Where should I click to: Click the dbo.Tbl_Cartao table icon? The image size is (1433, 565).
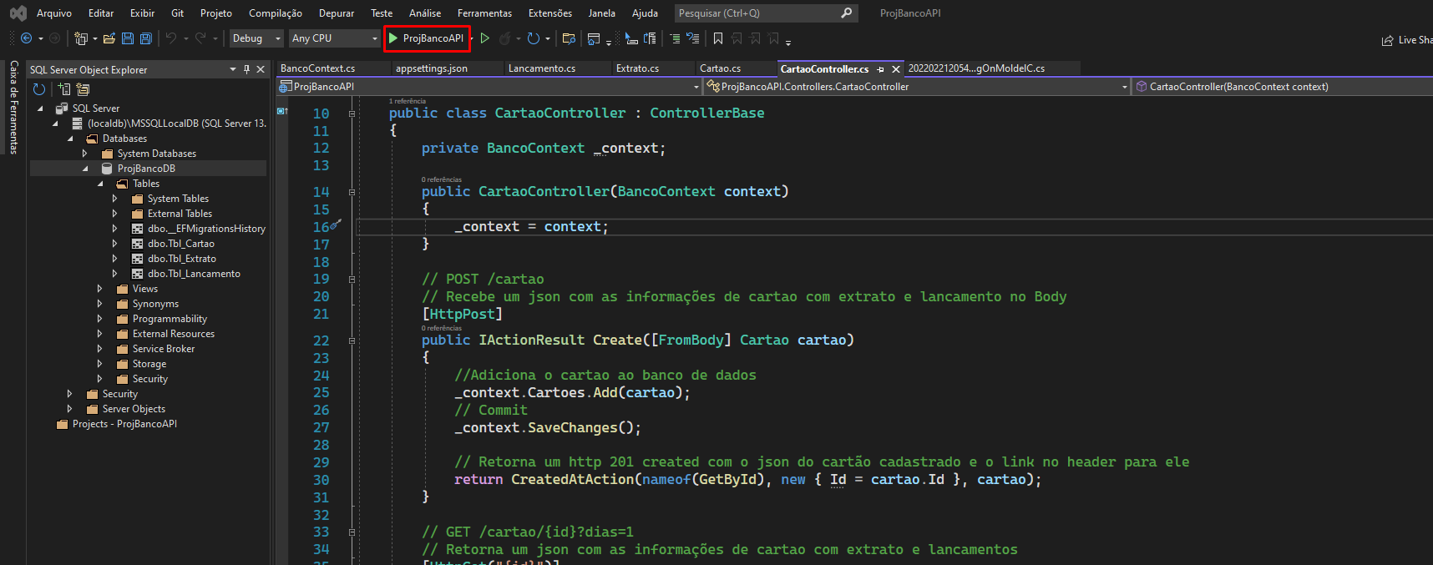pyautogui.click(x=138, y=244)
